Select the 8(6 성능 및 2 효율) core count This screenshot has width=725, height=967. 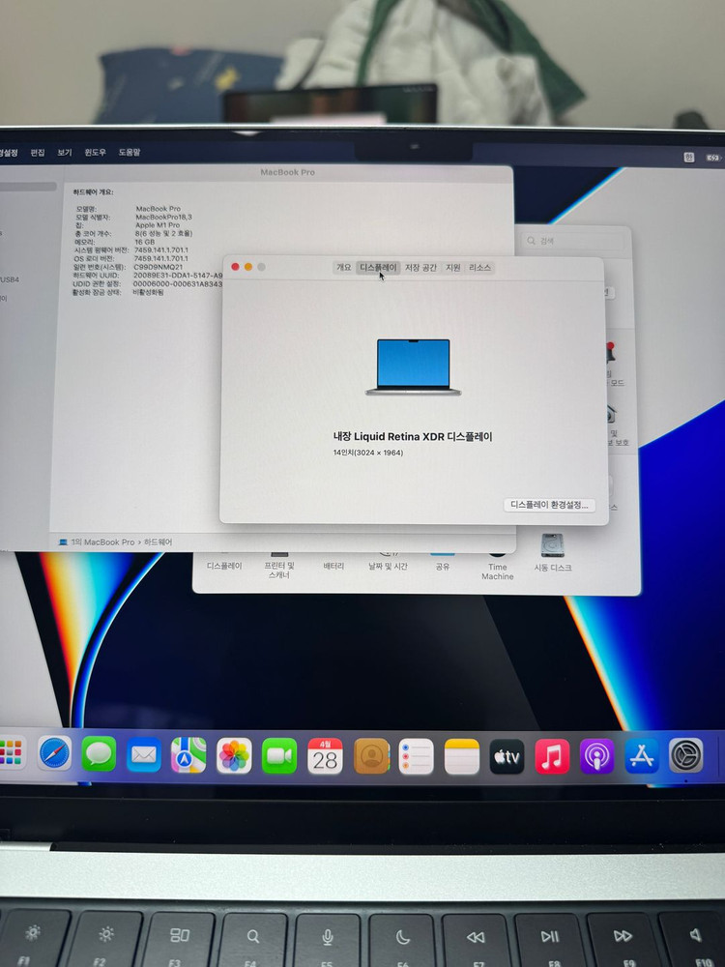coord(163,234)
